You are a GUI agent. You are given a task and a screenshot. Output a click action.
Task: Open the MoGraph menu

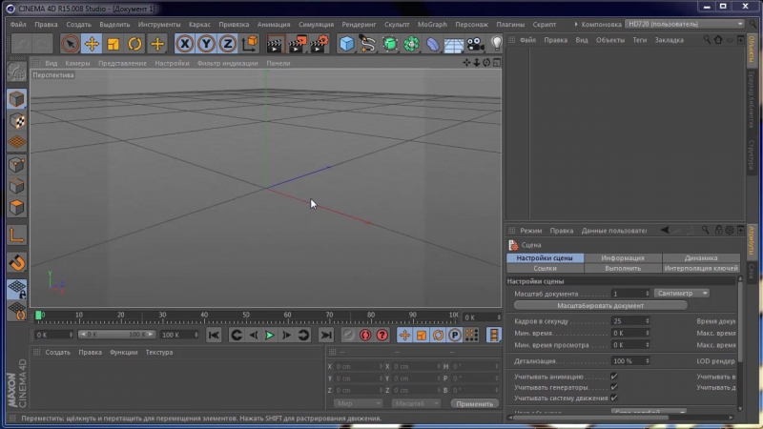click(x=432, y=25)
